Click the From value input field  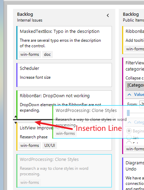[142, 104]
